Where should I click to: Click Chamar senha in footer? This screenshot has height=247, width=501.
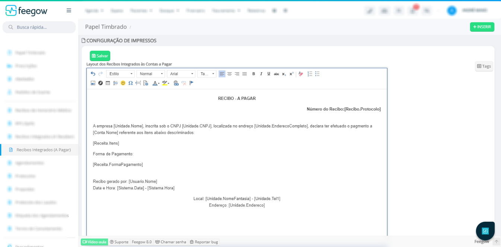171,242
